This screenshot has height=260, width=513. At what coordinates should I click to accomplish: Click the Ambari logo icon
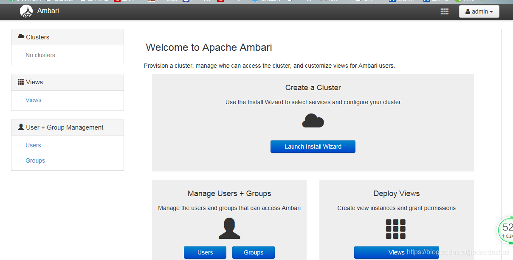[x=26, y=11]
